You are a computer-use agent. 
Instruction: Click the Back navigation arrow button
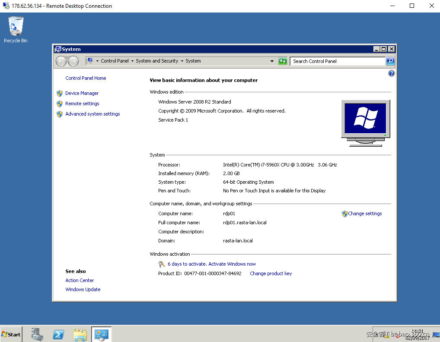pyautogui.click(x=61, y=61)
